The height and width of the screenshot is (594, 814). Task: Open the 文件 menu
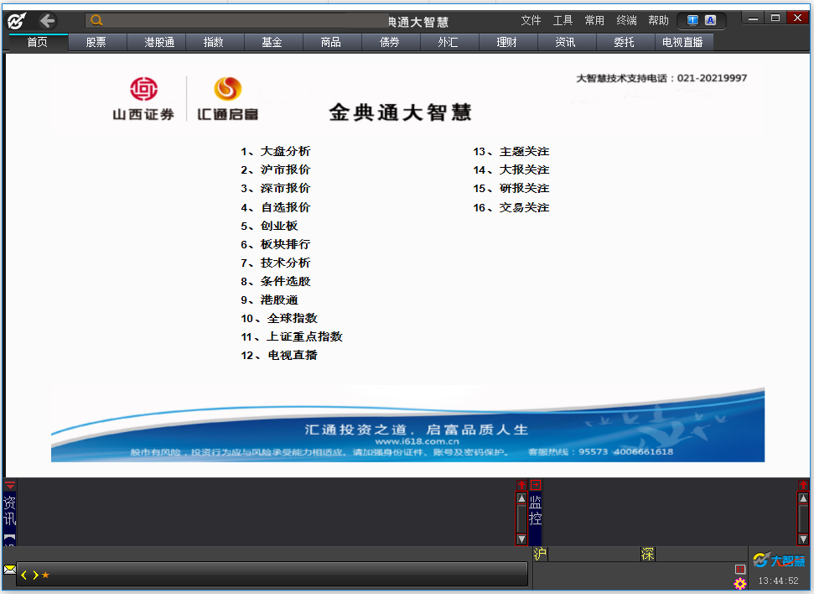coord(531,20)
